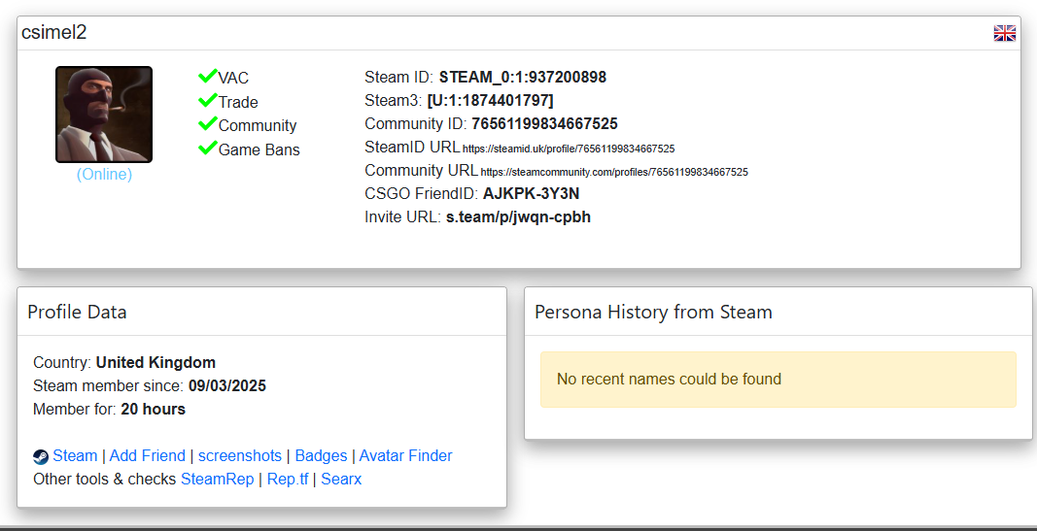Open the Searx search link
This screenshot has height=531, width=1037.
coord(341,480)
